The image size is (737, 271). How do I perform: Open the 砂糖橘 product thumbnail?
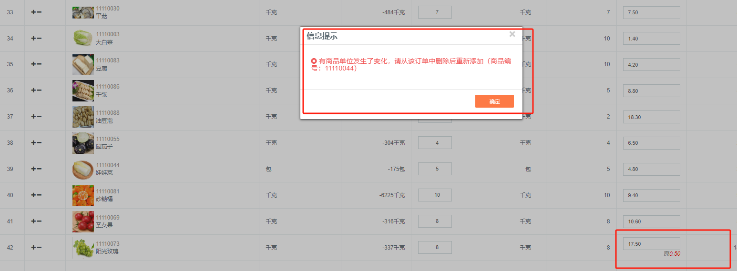point(83,195)
